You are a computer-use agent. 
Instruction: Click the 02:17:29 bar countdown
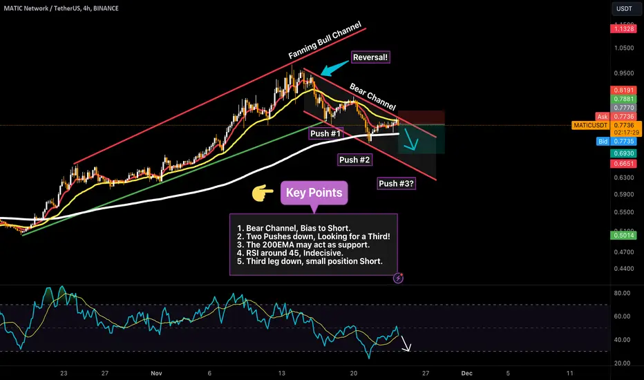626,132
